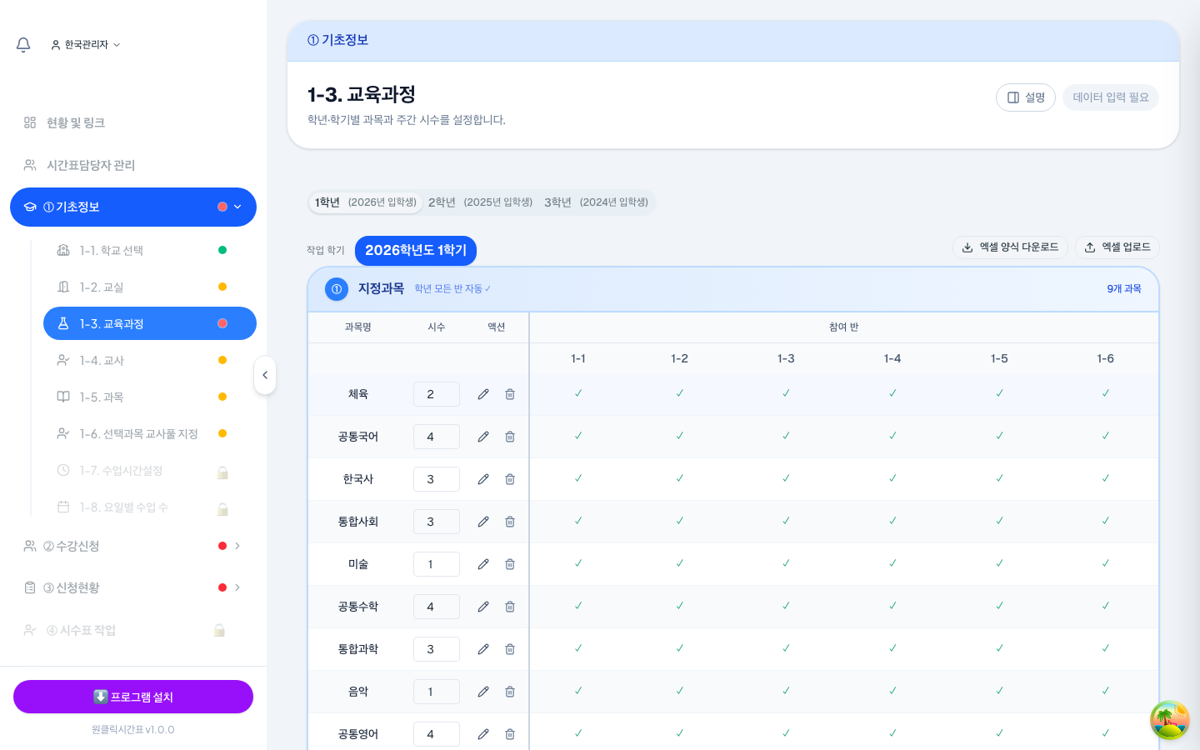Image resolution: width=1200 pixels, height=750 pixels.
Task: Select the 2026학년도 1학기 semester pill
Action: [x=416, y=251]
